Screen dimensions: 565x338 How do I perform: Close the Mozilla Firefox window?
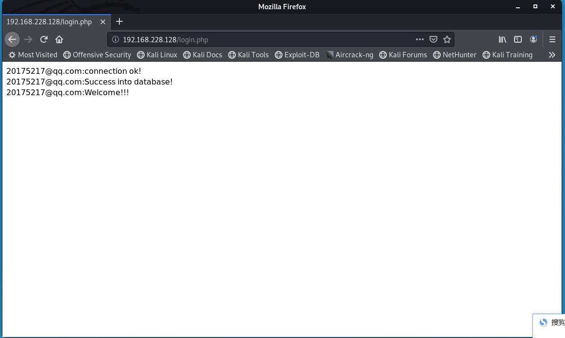pos(553,6)
